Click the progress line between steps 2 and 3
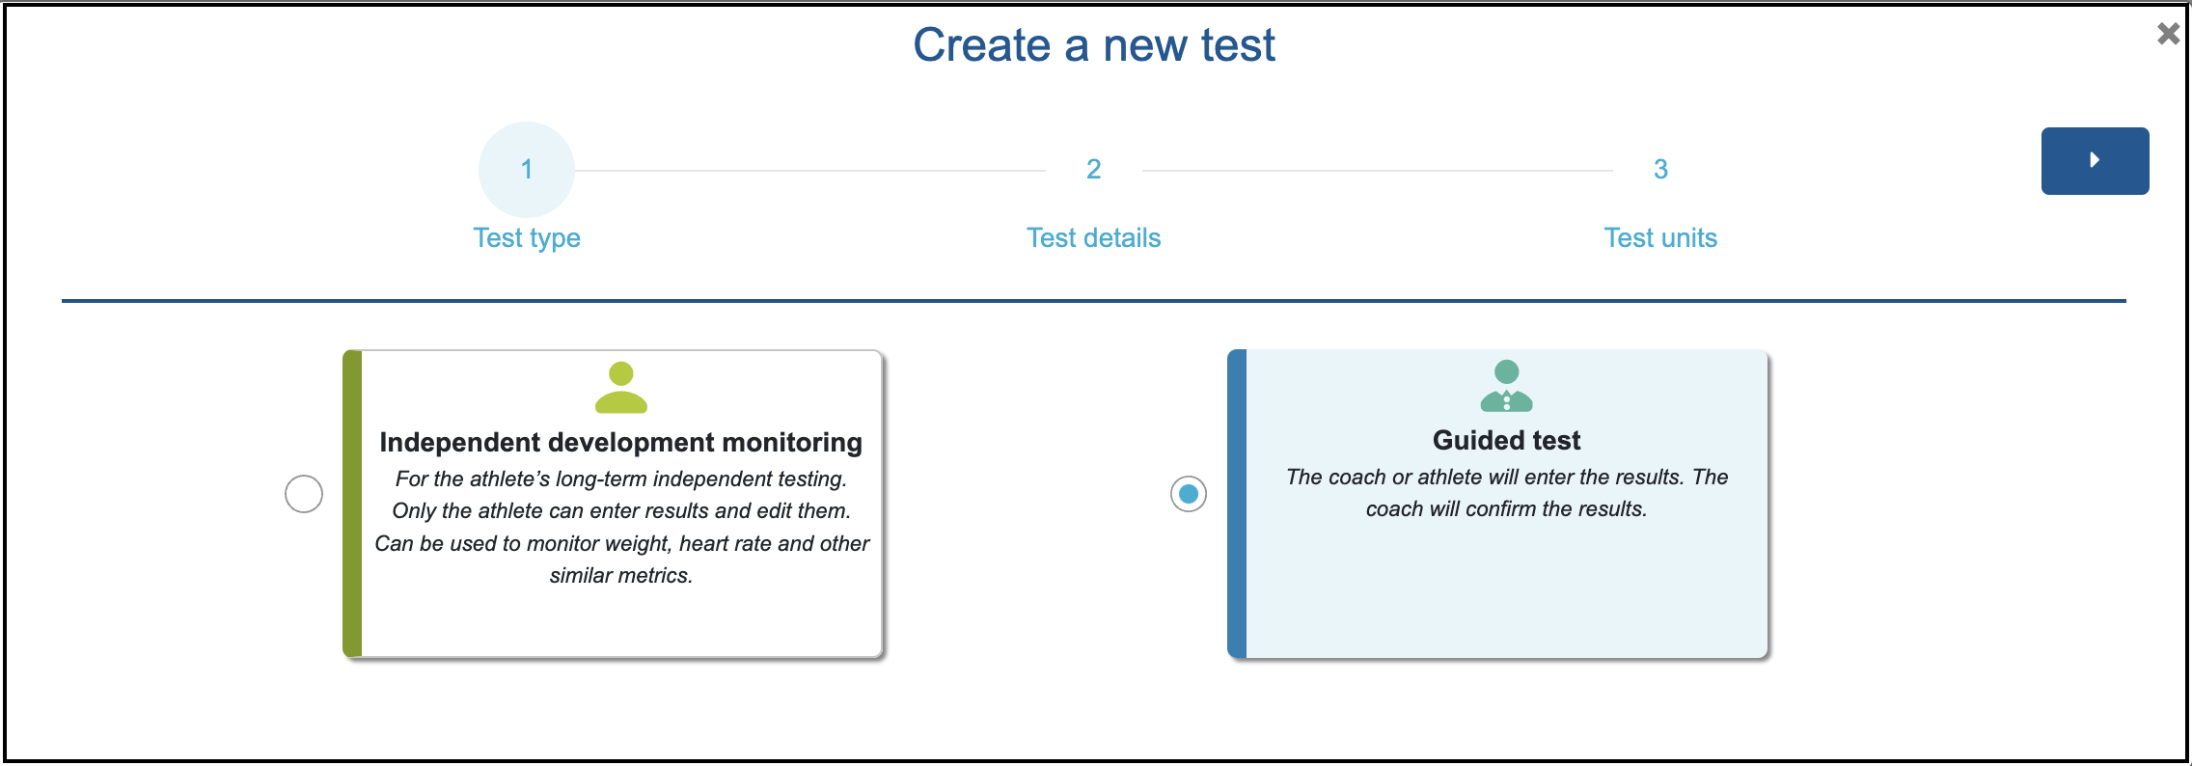Screen dimensions: 2192x766 coord(1377,171)
